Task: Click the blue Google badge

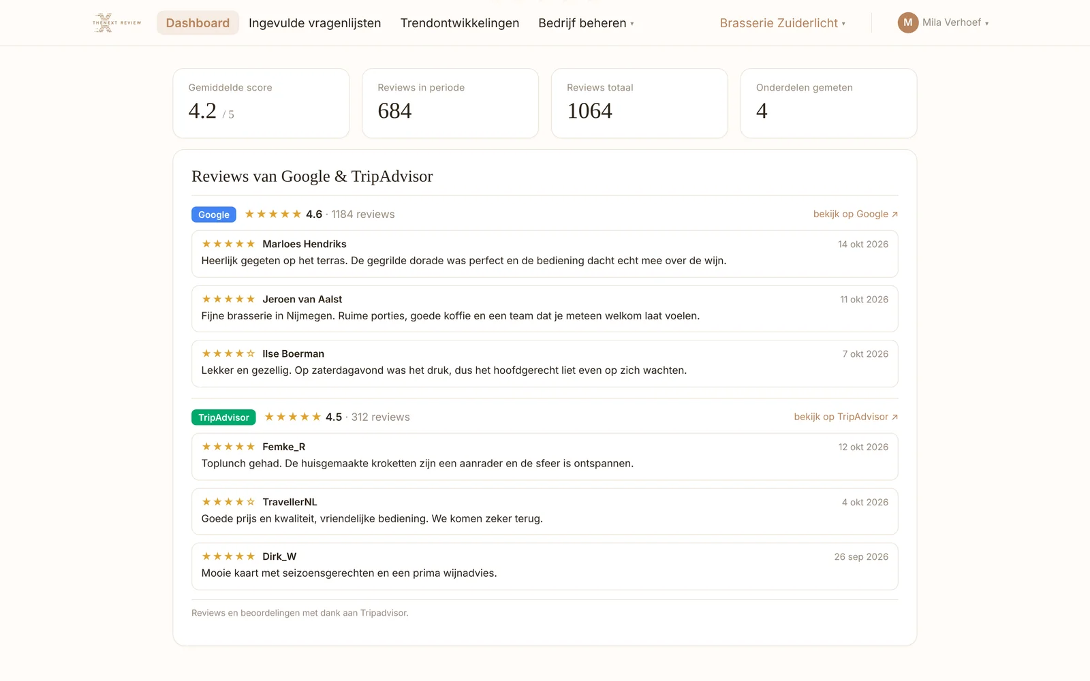Action: pyautogui.click(x=214, y=215)
